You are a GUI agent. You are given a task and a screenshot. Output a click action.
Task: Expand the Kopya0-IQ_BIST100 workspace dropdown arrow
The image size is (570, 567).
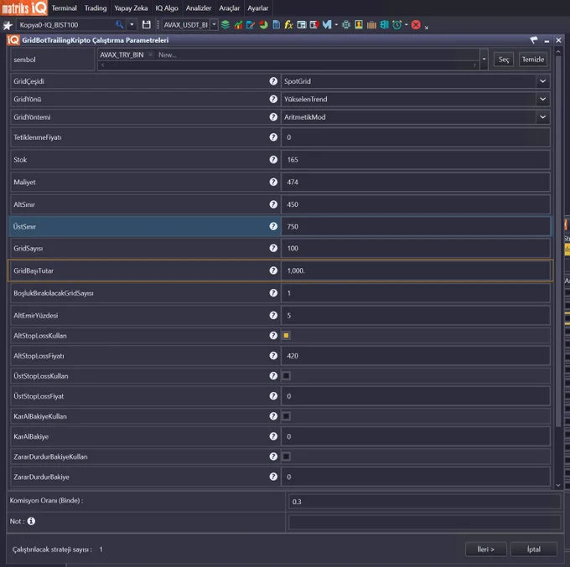(132, 24)
